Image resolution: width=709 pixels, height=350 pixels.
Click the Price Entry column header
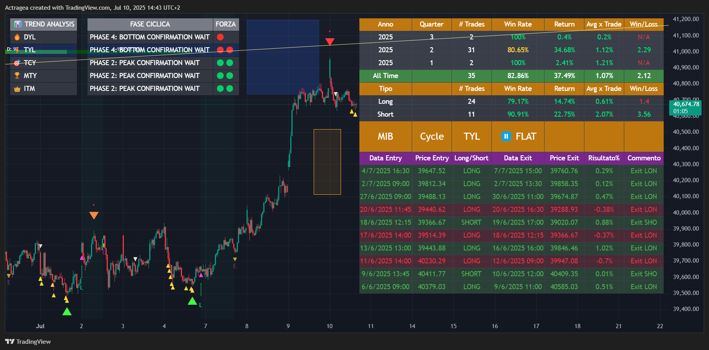[432, 158]
